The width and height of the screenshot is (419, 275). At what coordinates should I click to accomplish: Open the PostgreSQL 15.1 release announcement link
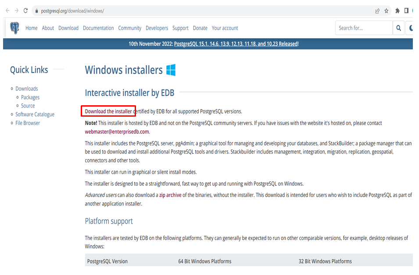(236, 44)
